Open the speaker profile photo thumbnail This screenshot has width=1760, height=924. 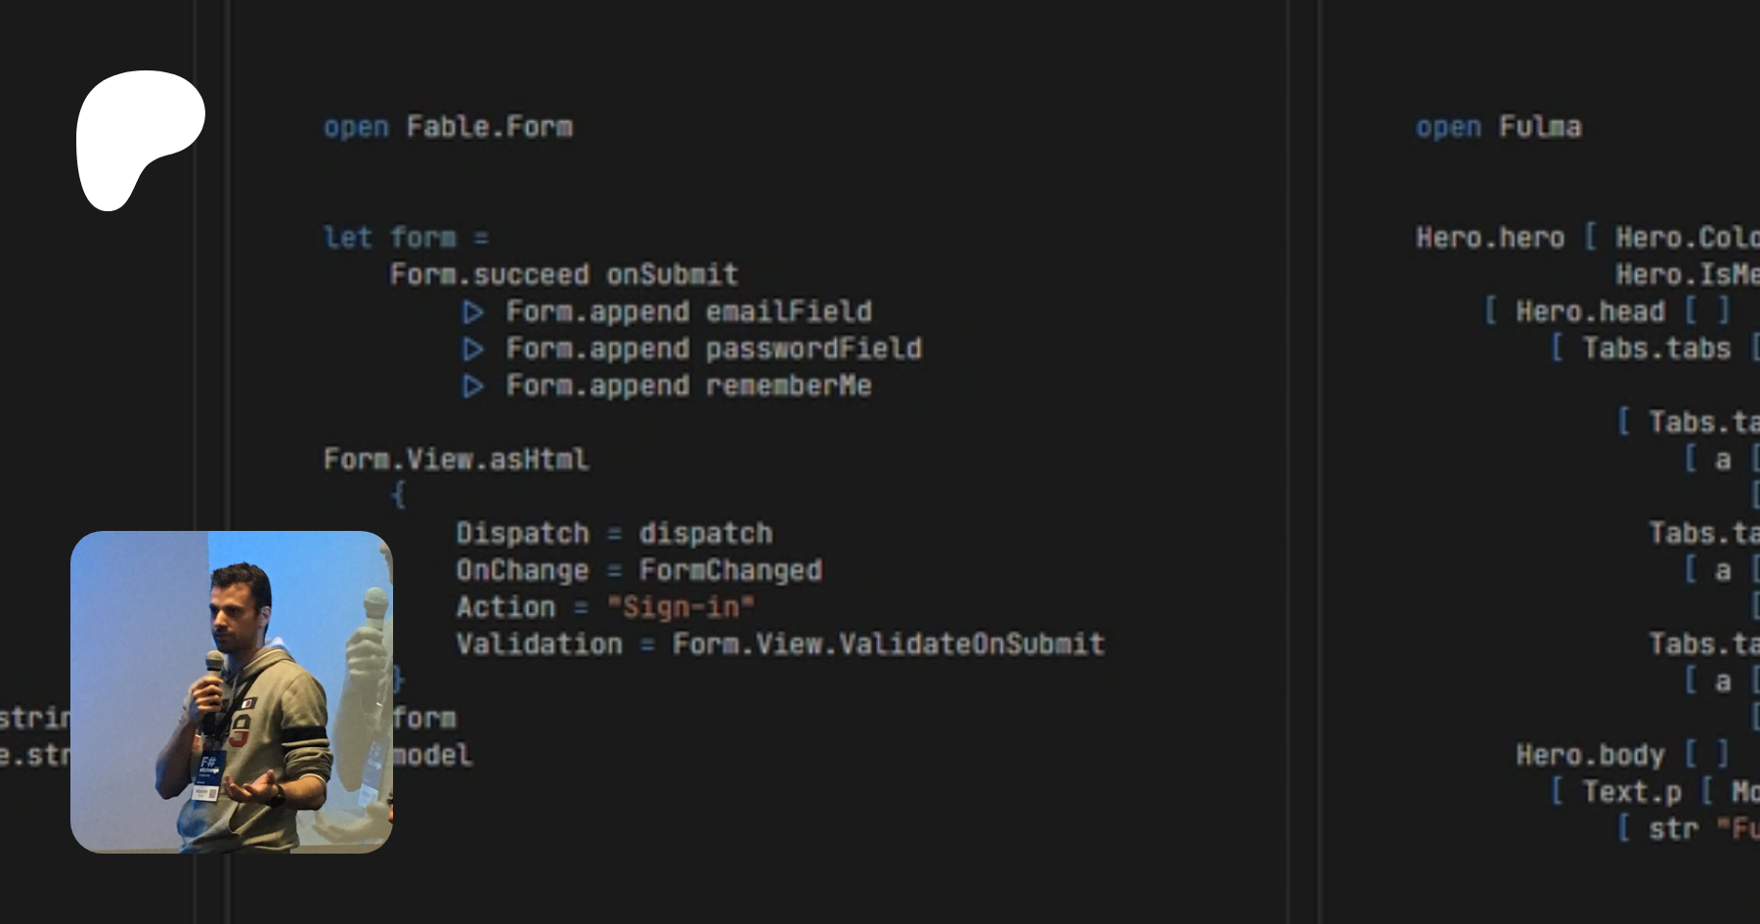(x=232, y=691)
